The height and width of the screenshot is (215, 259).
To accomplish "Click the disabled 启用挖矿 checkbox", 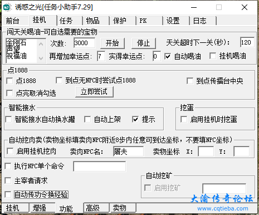I will tap(148, 188).
